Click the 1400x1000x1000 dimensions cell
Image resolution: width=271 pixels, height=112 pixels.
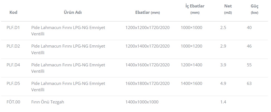(x=142, y=102)
